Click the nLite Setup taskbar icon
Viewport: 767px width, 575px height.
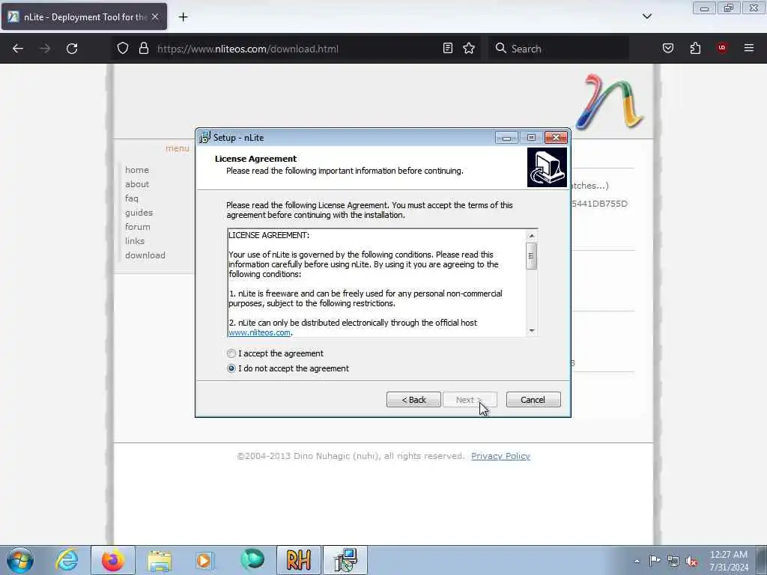[345, 560]
